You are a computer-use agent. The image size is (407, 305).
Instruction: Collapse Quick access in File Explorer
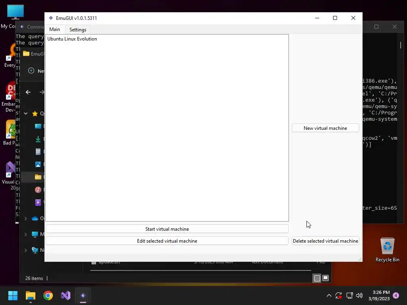click(26, 113)
